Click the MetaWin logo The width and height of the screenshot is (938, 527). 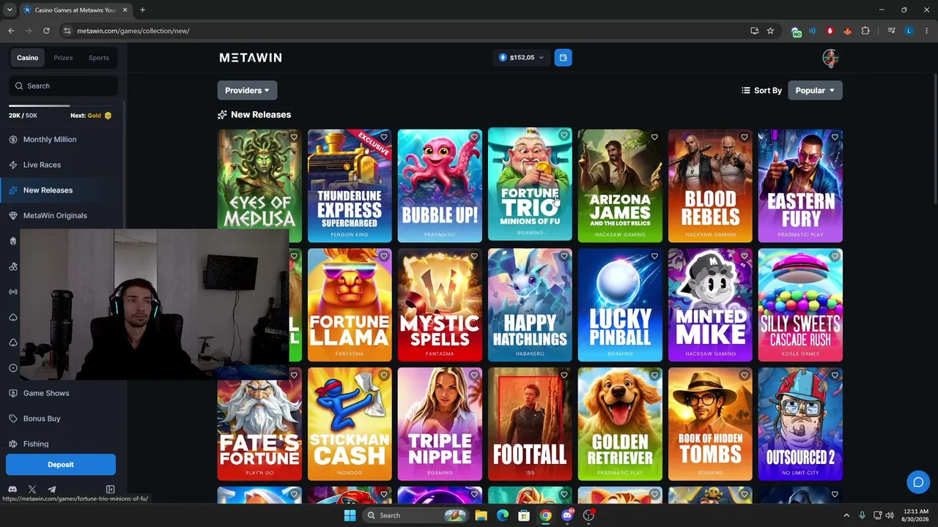tap(251, 57)
